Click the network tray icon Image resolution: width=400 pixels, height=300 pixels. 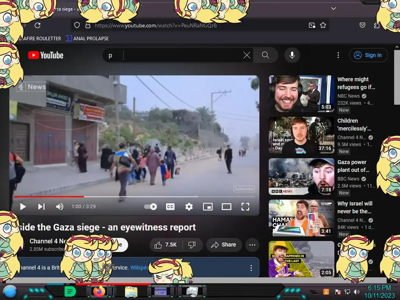click(x=347, y=291)
